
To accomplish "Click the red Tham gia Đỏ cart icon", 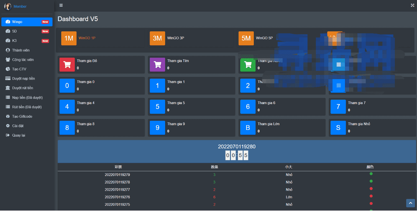I will (67, 65).
